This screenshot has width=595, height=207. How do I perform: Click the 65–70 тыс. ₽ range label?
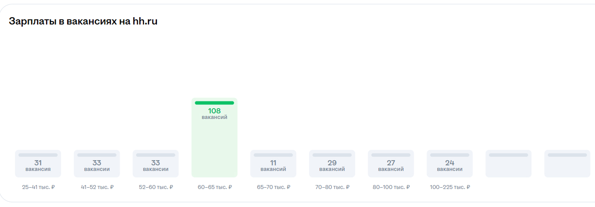tap(274, 187)
